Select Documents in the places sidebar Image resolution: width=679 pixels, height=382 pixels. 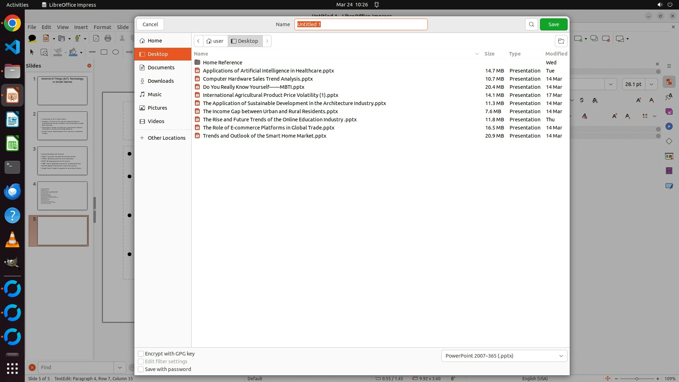(x=161, y=68)
